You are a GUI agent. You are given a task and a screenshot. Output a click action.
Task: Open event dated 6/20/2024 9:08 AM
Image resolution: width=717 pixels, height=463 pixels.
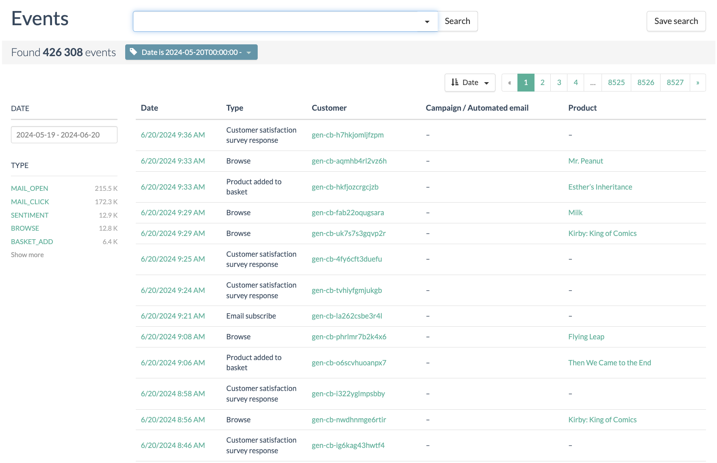(x=173, y=337)
